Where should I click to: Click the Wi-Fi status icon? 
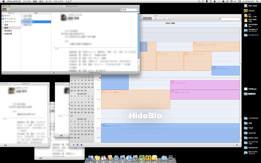[x=231, y=1]
